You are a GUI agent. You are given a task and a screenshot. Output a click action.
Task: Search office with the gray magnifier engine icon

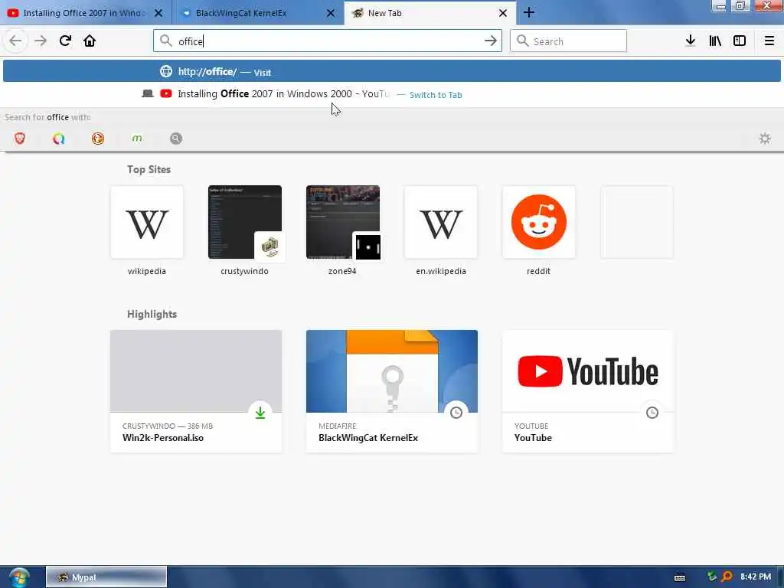click(x=176, y=139)
